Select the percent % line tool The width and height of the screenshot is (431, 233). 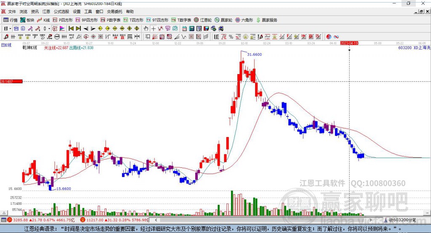click(x=231, y=37)
